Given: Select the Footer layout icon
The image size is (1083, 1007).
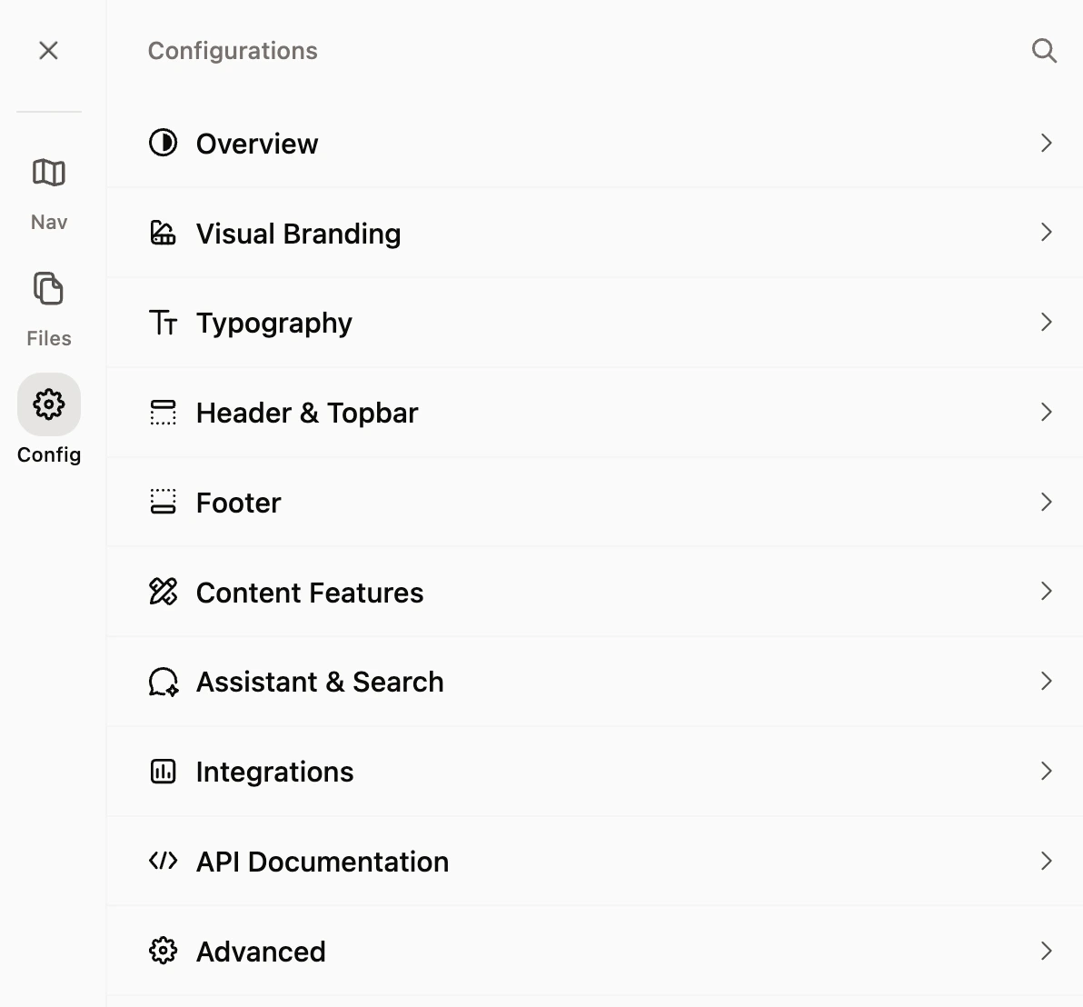Looking at the screenshot, I should 163,502.
